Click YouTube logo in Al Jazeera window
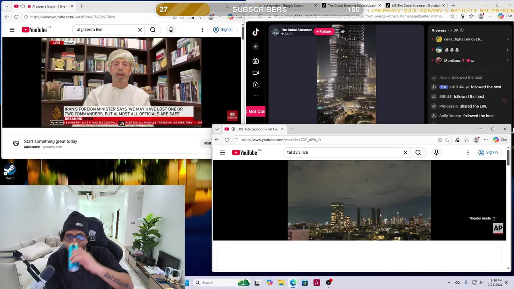This screenshot has width=514, height=289. click(34, 30)
